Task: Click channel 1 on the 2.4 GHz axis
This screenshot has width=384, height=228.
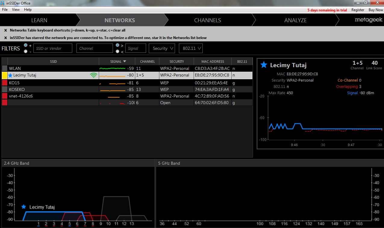Action: 39,224
